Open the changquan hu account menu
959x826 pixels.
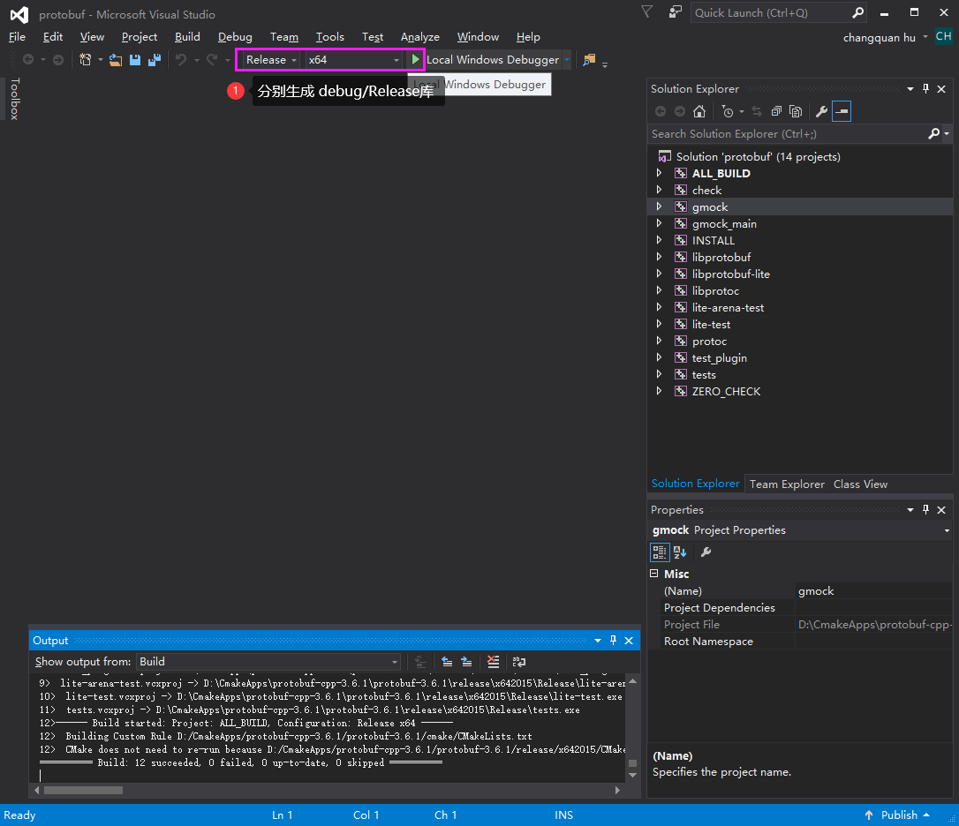pyautogui.click(x=885, y=37)
